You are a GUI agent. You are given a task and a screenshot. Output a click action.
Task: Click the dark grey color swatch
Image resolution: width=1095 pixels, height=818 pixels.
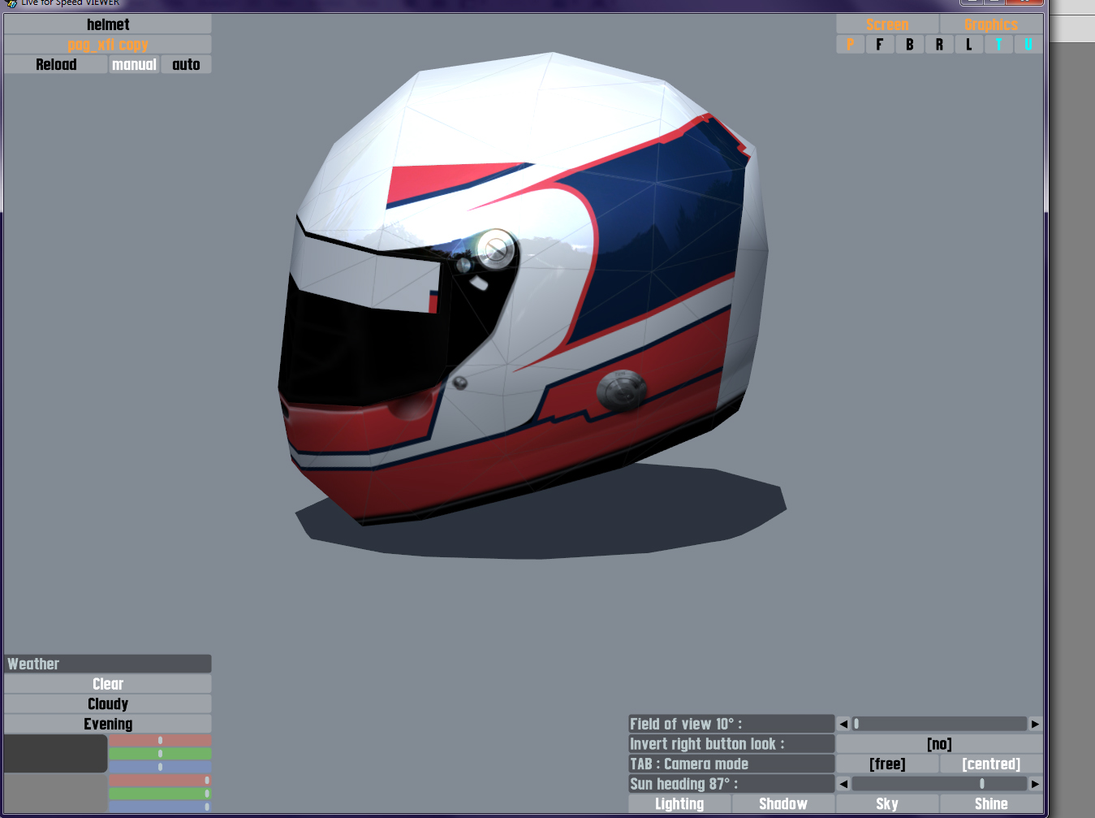(x=56, y=753)
